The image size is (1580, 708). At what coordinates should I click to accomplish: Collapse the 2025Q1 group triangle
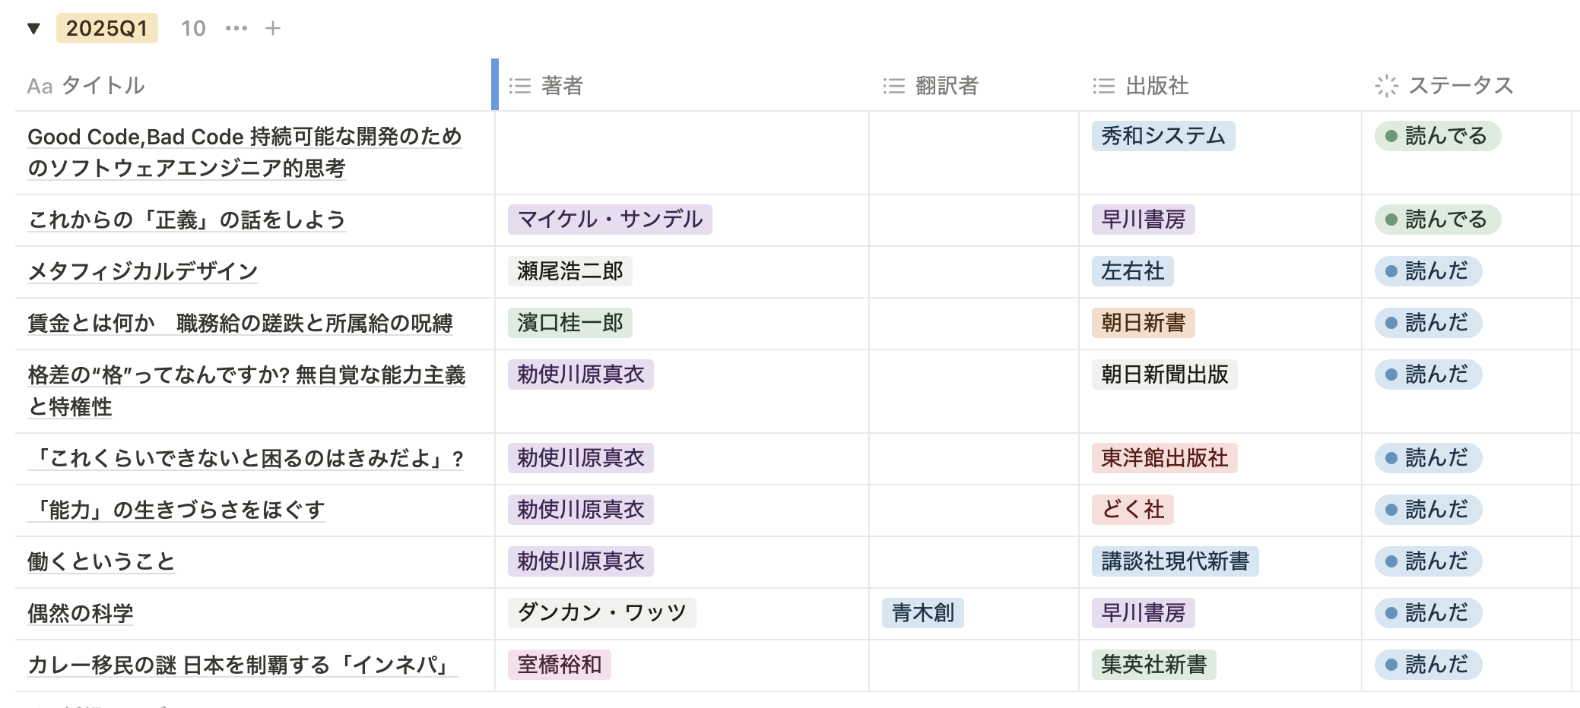click(33, 29)
